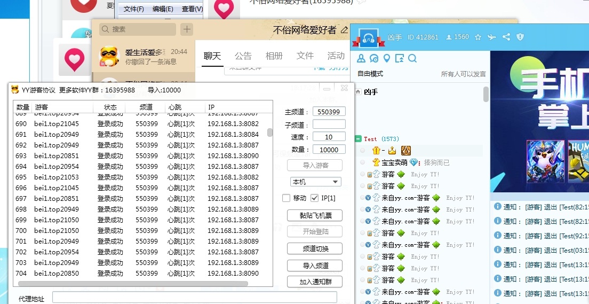Click the 黏贴飞机票 button
Screen dimensions: 589x304
(x=315, y=216)
